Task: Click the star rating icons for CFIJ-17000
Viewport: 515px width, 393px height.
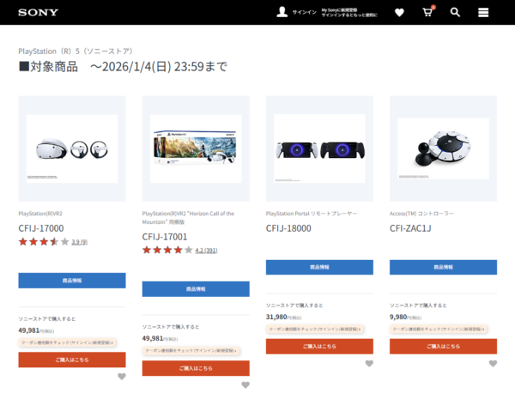Action: (x=44, y=242)
